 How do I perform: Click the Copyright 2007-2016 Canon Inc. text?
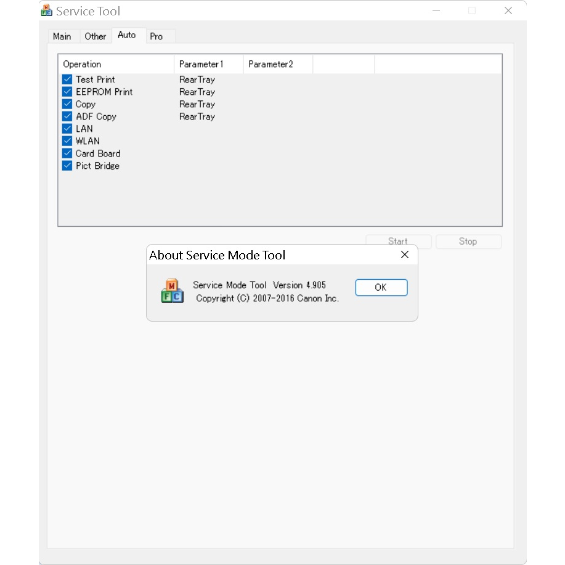tap(267, 298)
